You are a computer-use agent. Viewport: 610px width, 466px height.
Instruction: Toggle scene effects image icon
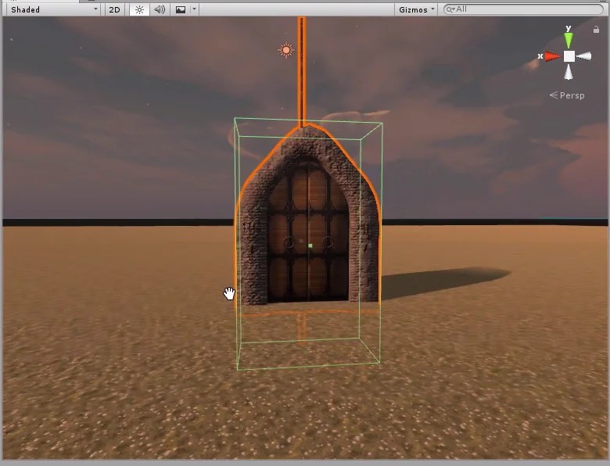[181, 9]
